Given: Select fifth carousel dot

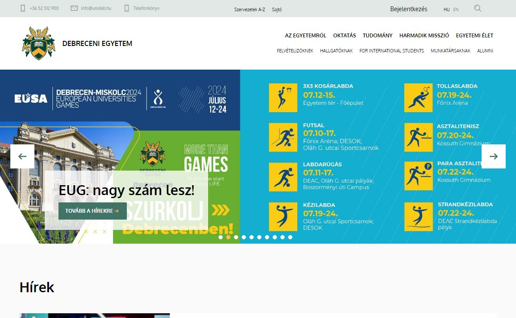Looking at the screenshot, I should tap(252, 237).
